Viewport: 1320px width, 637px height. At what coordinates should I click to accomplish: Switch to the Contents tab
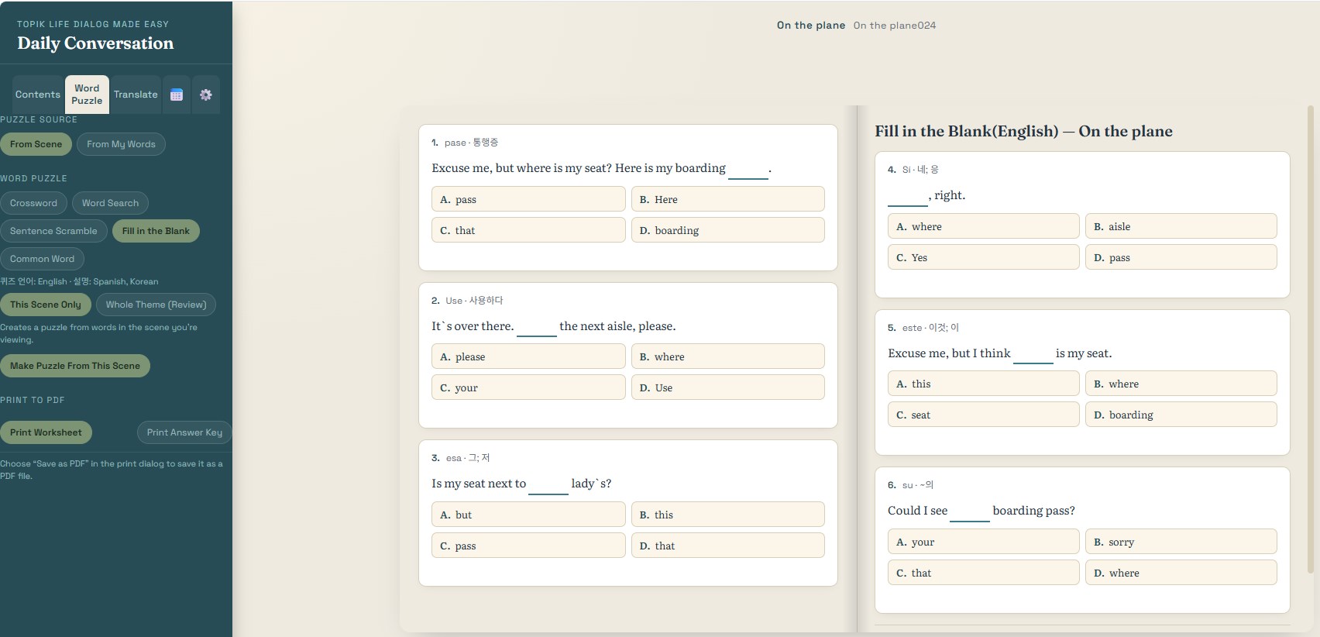(x=38, y=95)
